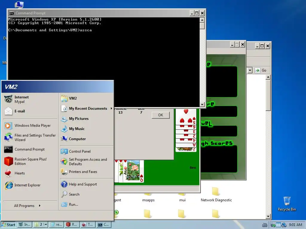Viewport: 306px width, 229px height.
Task: Open the Run... dialog
Action: (x=86, y=205)
